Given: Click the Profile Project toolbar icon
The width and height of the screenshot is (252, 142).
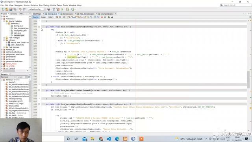Looking at the screenshot, I should pos(73,9).
